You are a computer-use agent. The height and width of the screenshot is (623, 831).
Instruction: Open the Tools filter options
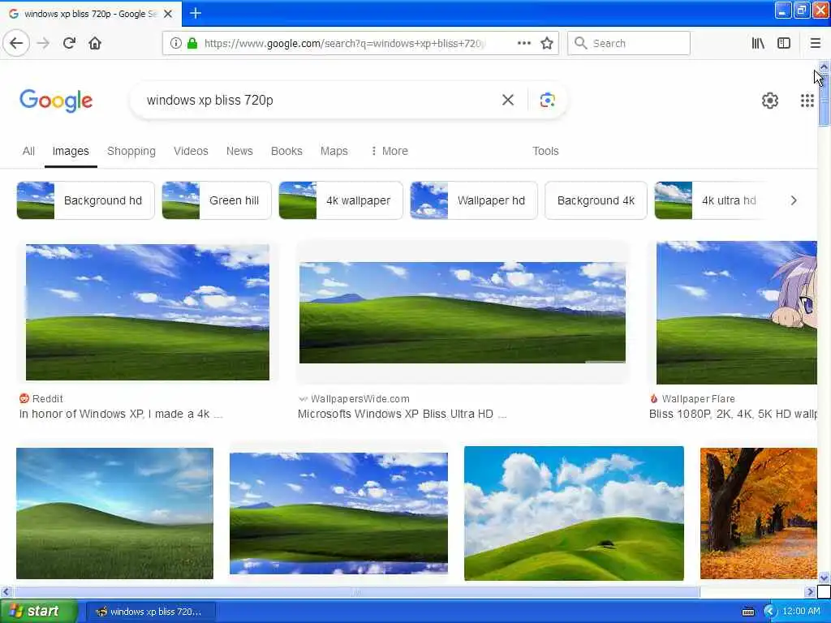545,151
